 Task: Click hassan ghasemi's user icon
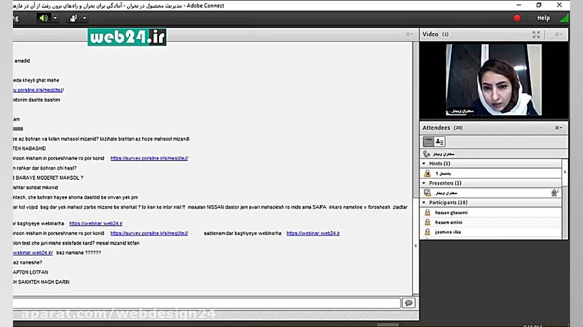coord(427,213)
